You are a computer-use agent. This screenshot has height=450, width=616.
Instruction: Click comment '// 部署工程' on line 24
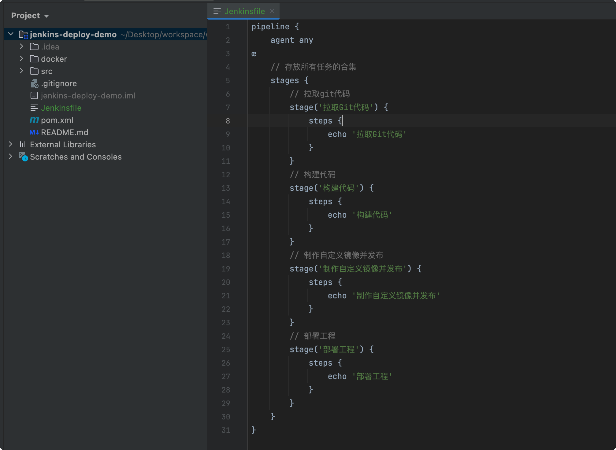313,336
